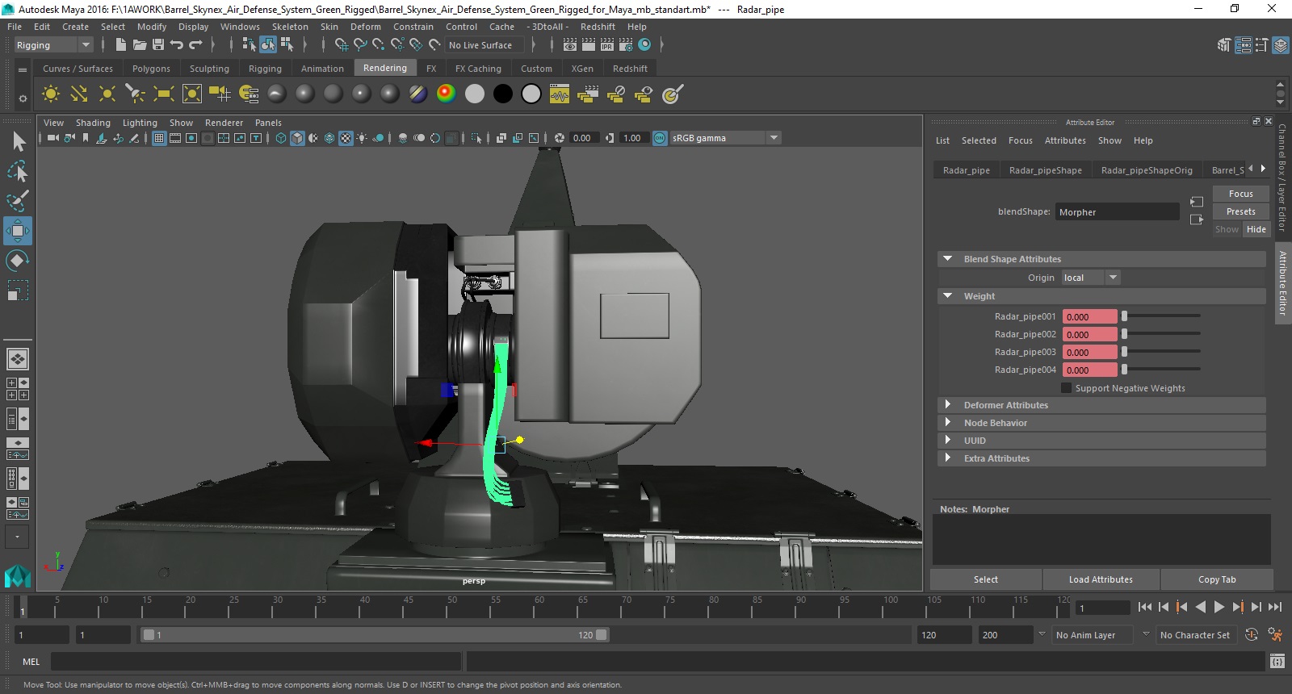
Task: Click the Hide button
Action: 1256,229
